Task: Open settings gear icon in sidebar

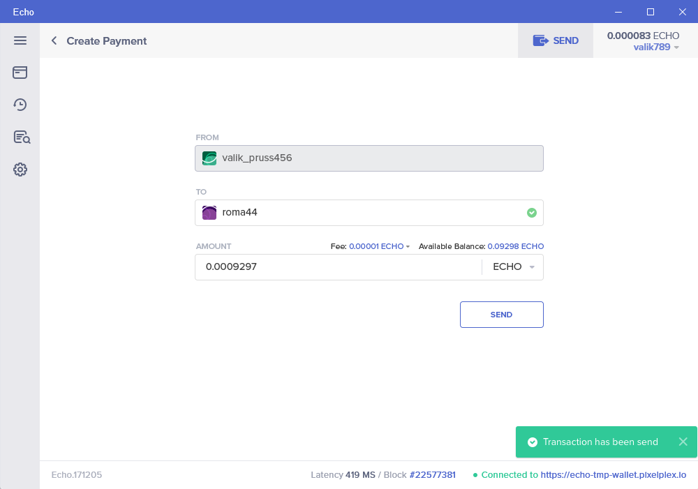Action: click(20, 170)
